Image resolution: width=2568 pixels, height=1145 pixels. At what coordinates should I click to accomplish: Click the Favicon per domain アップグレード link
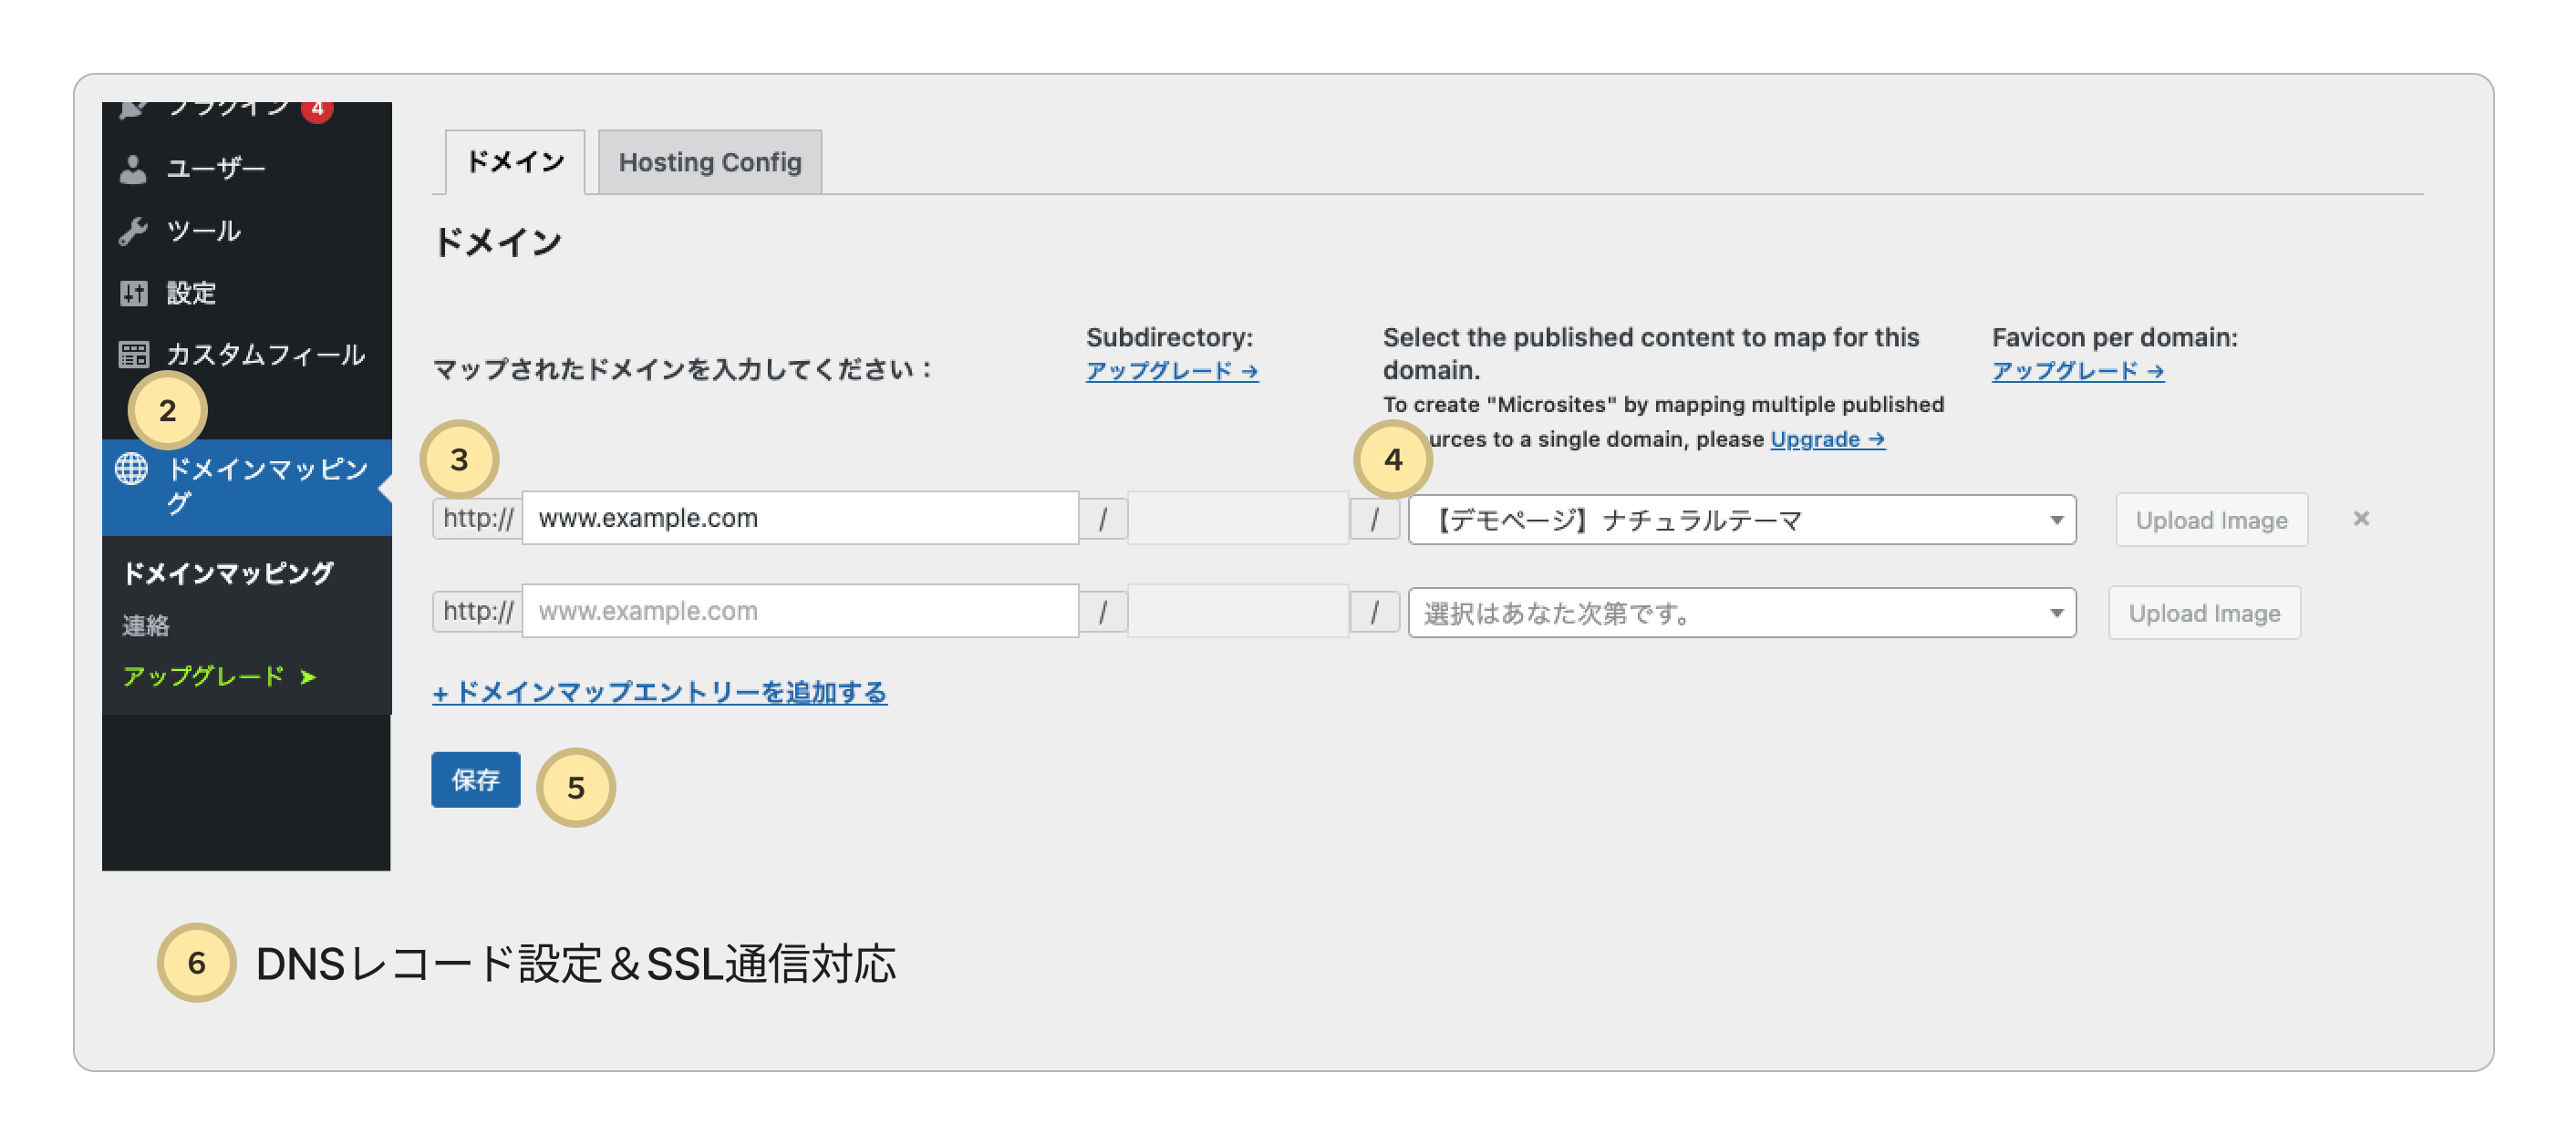2077,371
